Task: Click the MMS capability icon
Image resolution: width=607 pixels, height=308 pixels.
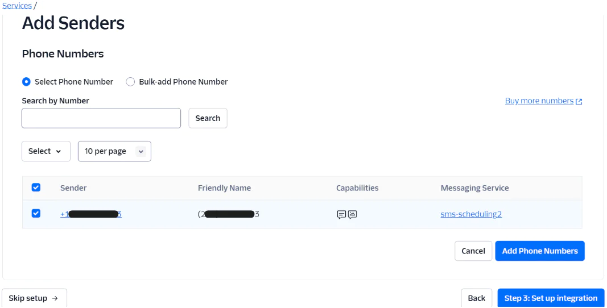Action: 353,215
